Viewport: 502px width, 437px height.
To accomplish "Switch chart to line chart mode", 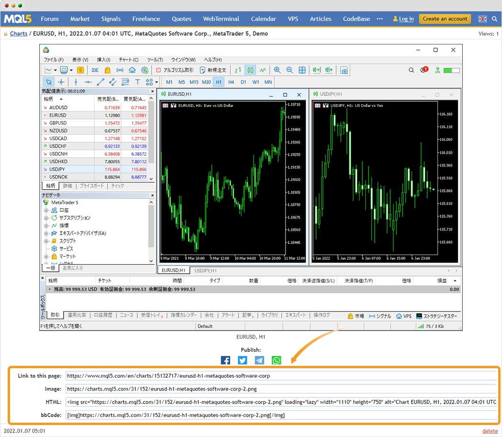I will (262, 70).
